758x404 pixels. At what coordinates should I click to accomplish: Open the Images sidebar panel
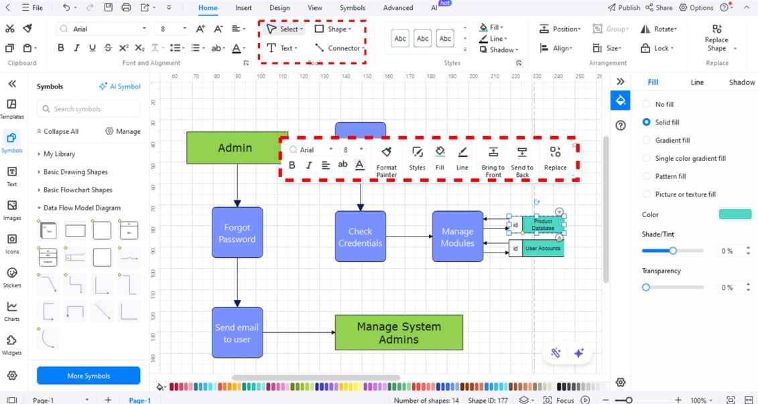coord(12,210)
